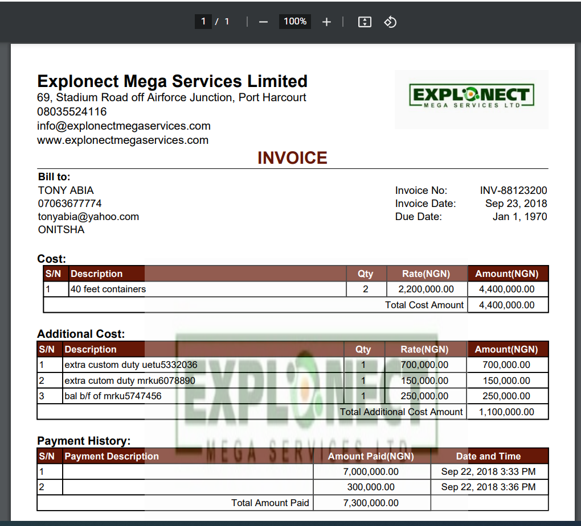Click the 7,000,000.00 payment amount
581x526 pixels.
(370, 471)
